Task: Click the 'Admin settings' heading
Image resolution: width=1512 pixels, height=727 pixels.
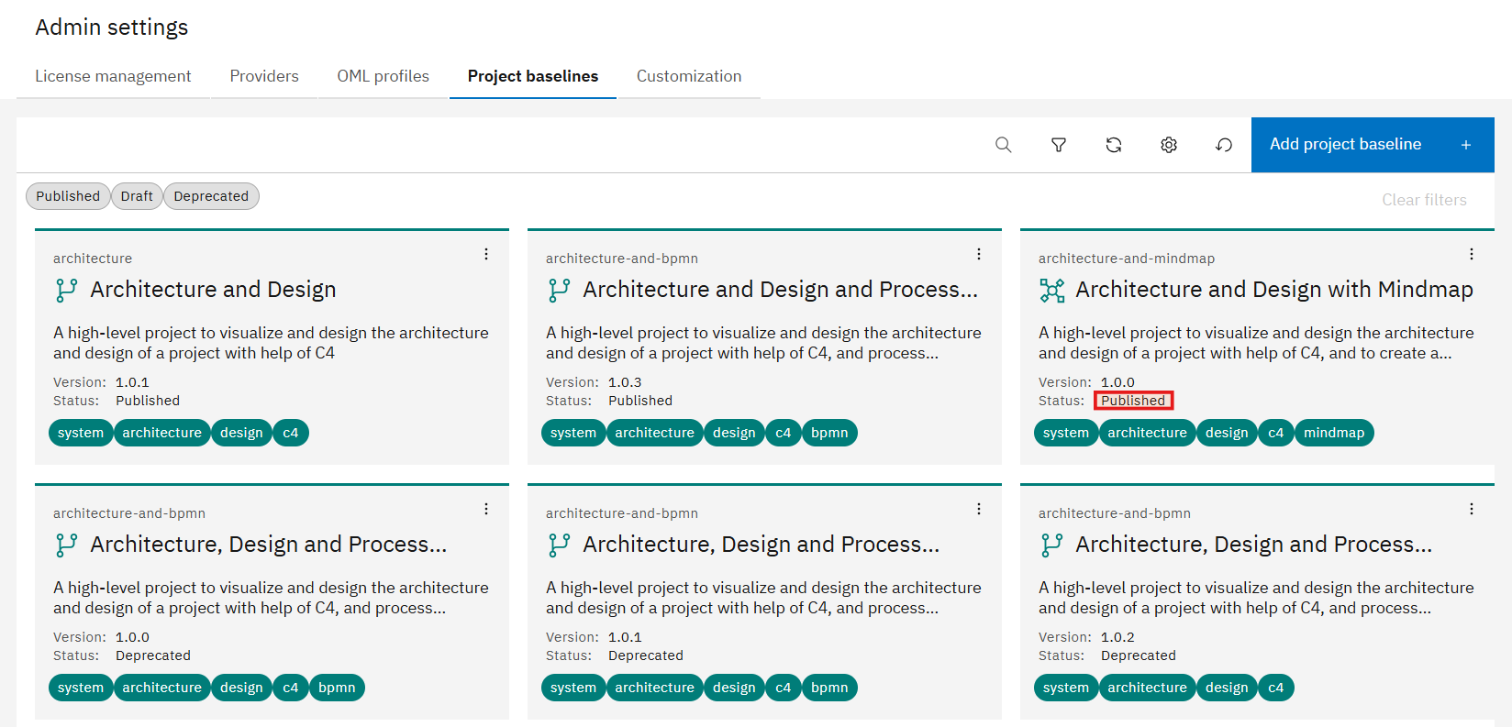Action: pyautogui.click(x=112, y=28)
